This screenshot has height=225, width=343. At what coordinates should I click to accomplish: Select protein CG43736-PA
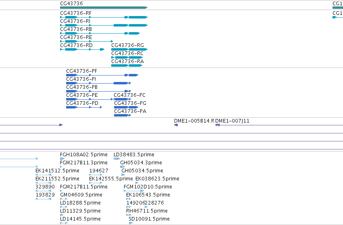pos(123,115)
